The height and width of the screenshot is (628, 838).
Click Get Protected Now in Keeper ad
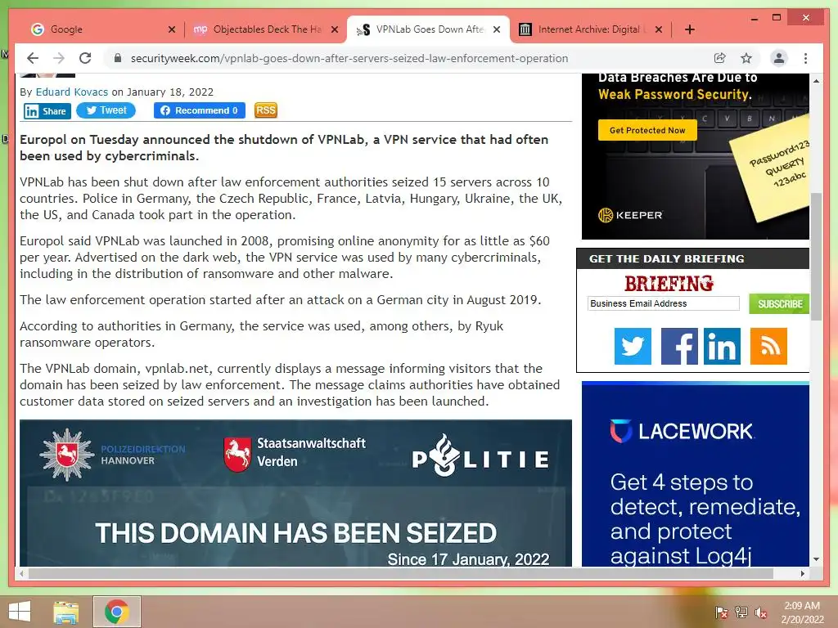tap(647, 130)
